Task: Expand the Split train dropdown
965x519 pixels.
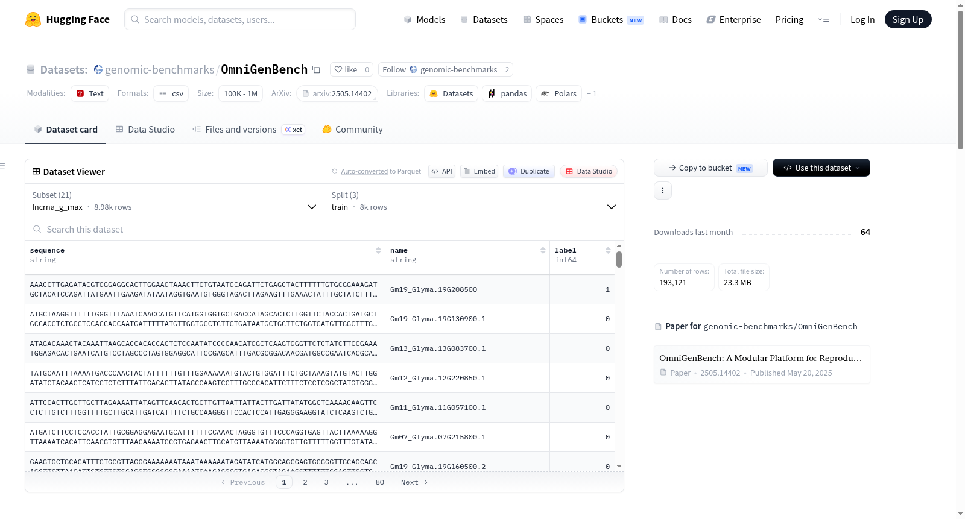Action: pyautogui.click(x=474, y=201)
